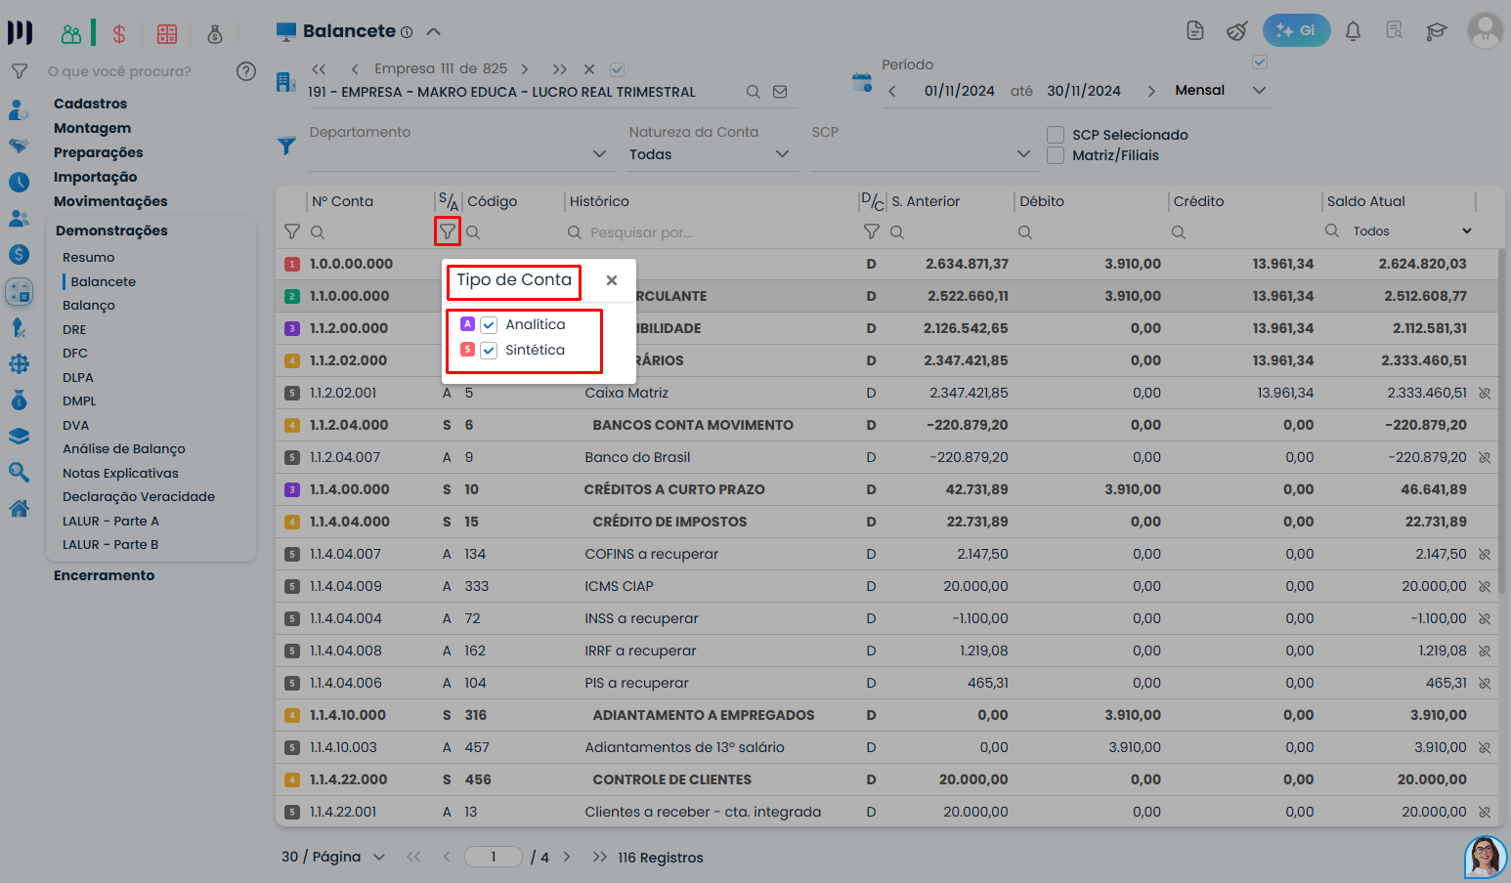Close the Tipo de Conta popup

(x=612, y=280)
